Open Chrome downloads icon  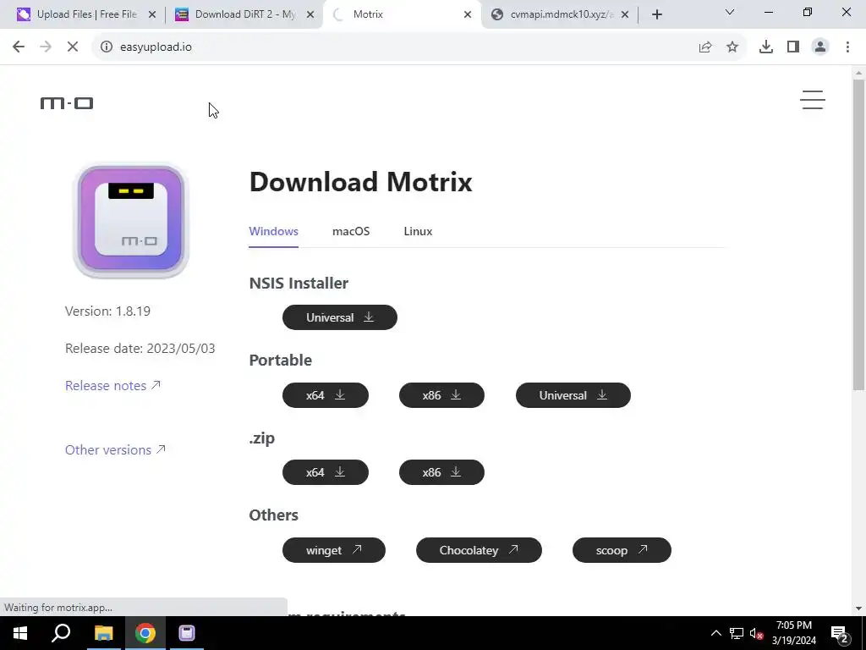(766, 47)
